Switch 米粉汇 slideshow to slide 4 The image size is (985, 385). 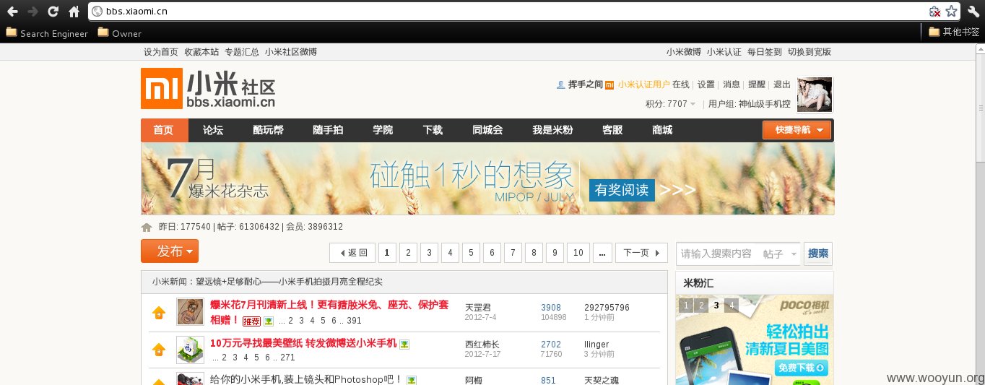[x=732, y=306]
